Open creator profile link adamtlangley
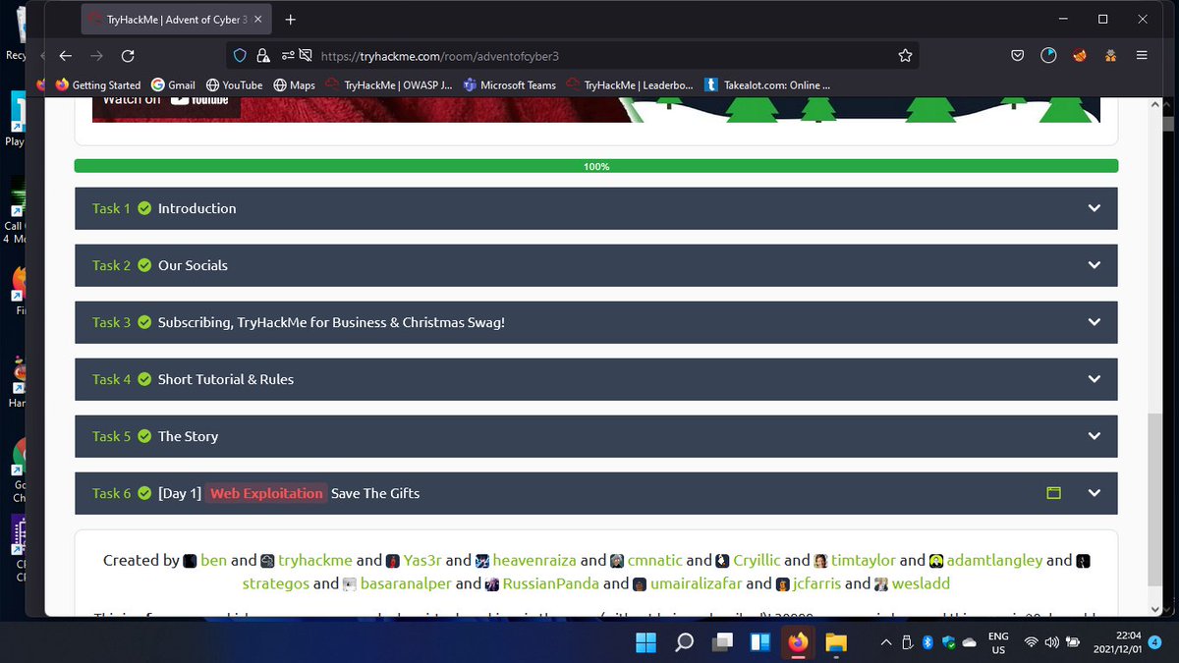Screen dimensions: 1179x663 tap(994, 560)
